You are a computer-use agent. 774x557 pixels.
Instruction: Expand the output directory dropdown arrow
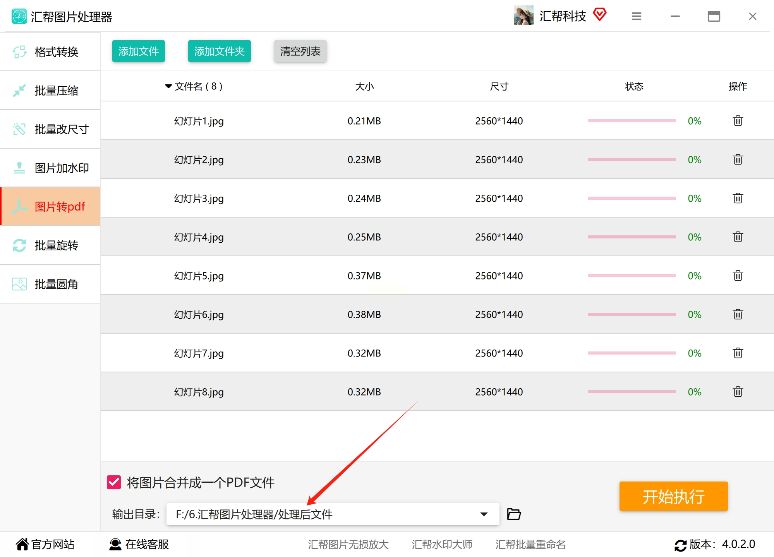484,514
